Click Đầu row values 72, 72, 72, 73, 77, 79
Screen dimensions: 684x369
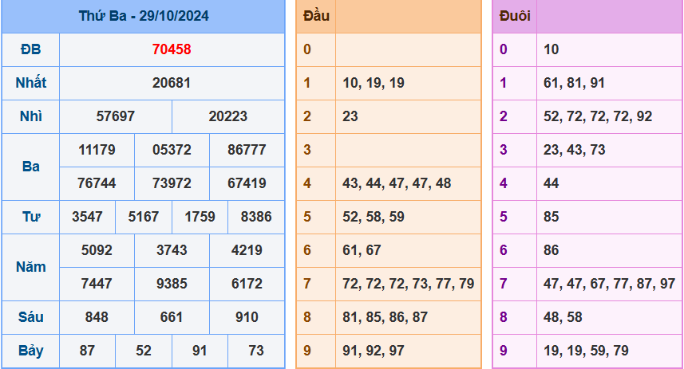409,284
